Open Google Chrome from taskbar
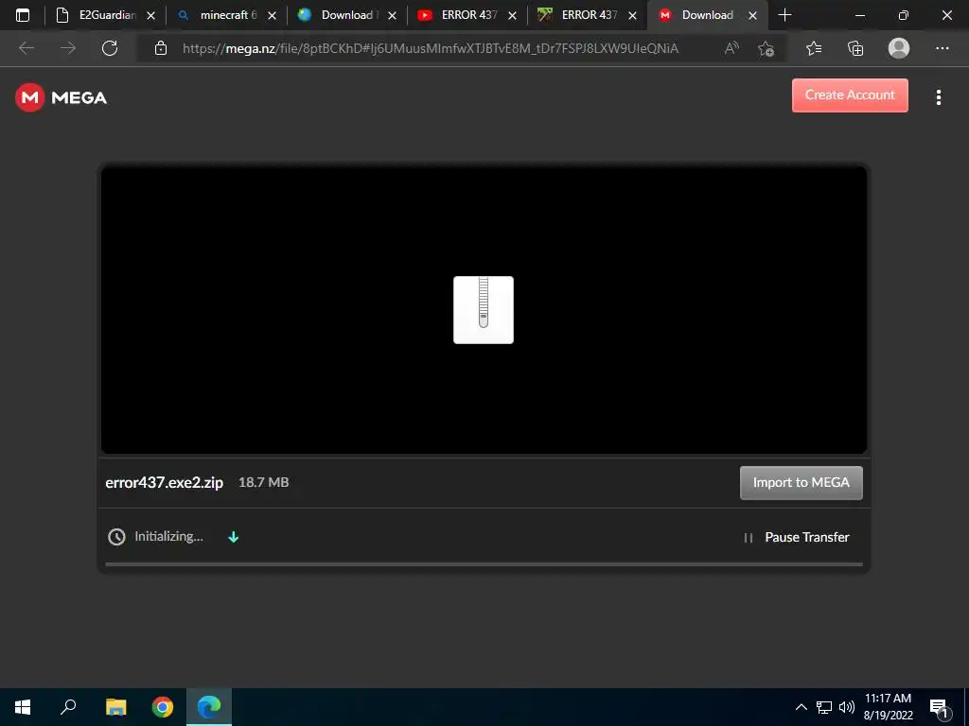This screenshot has height=726, width=969. coord(163,707)
